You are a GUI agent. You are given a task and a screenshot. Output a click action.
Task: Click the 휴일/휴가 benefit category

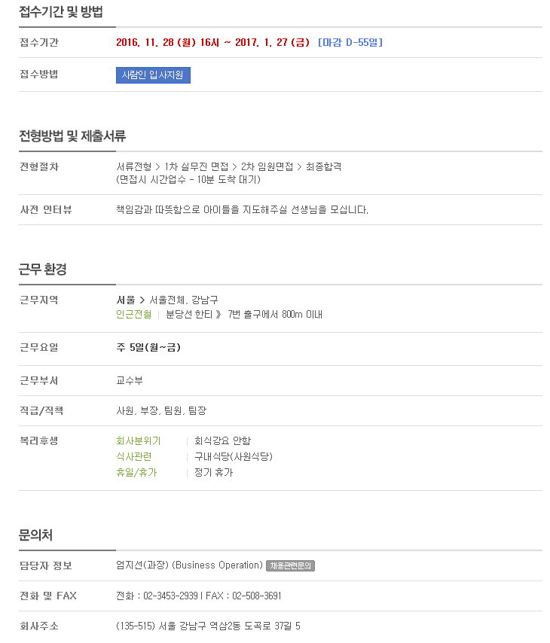coord(136,472)
